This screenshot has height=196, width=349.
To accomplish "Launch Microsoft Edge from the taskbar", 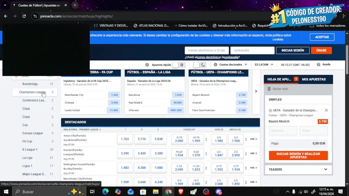I will pos(105,192).
